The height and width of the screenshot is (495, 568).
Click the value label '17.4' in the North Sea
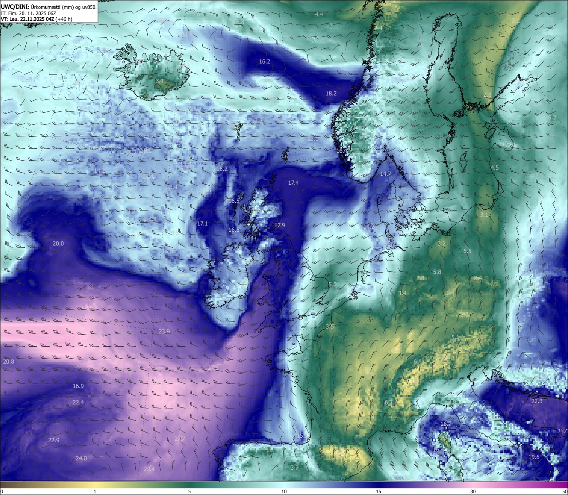click(x=293, y=183)
